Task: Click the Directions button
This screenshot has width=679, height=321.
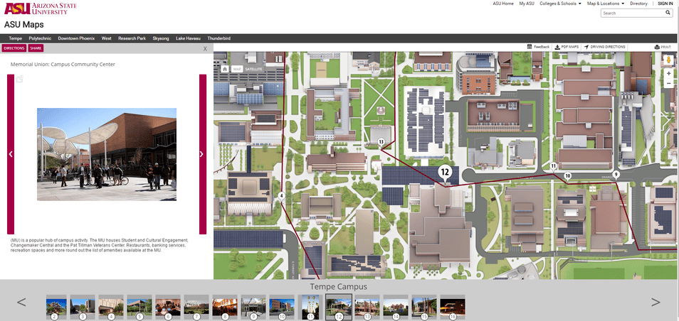Action: pyautogui.click(x=14, y=48)
